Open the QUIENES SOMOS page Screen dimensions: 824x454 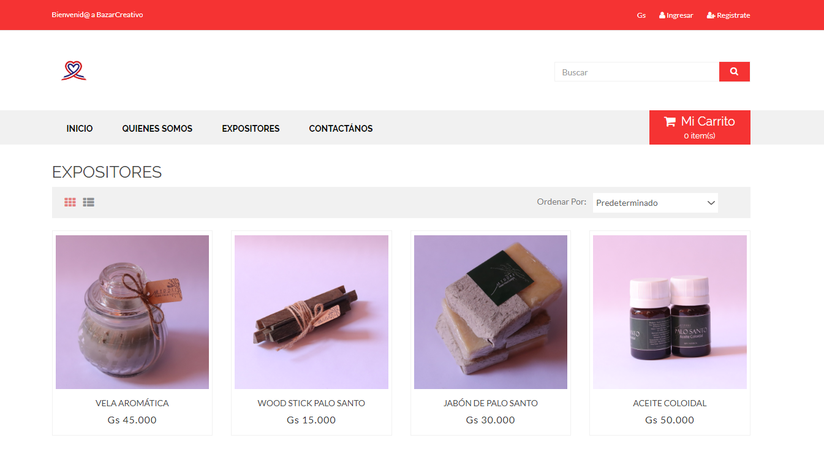[x=157, y=129]
